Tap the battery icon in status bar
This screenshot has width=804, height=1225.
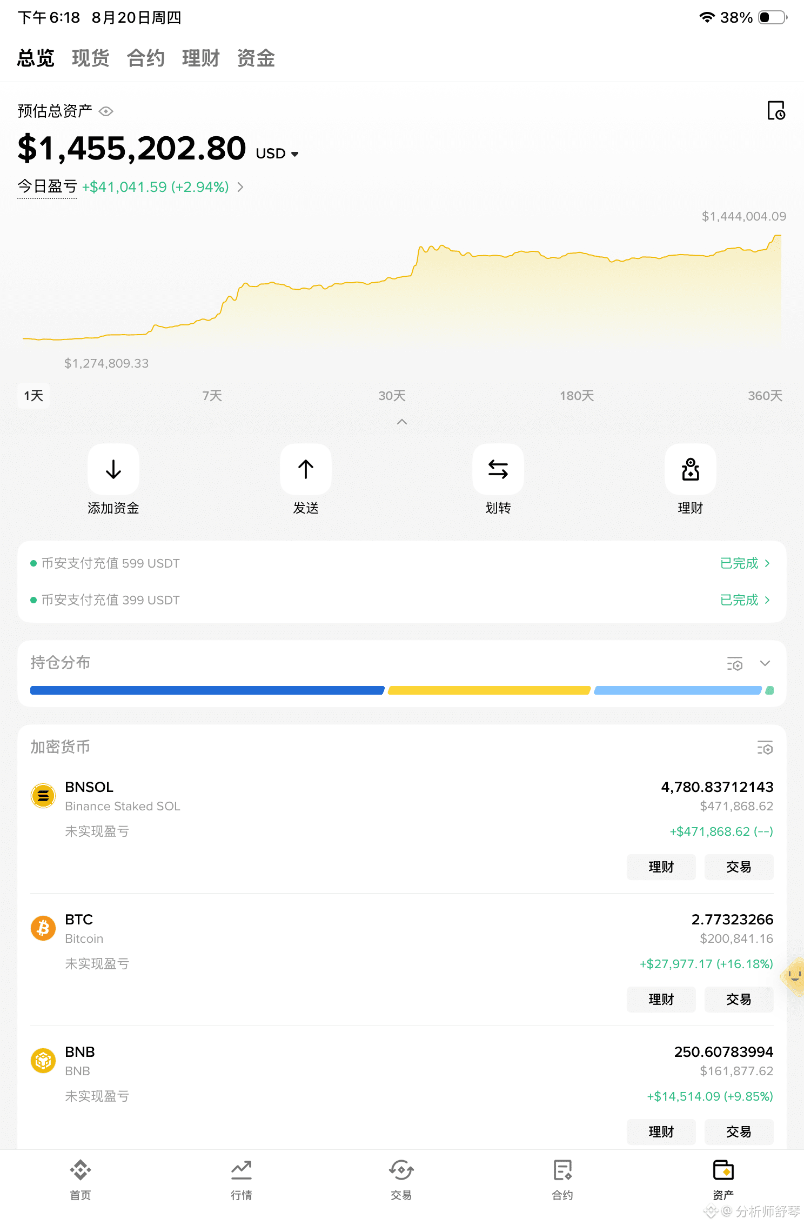[773, 17]
